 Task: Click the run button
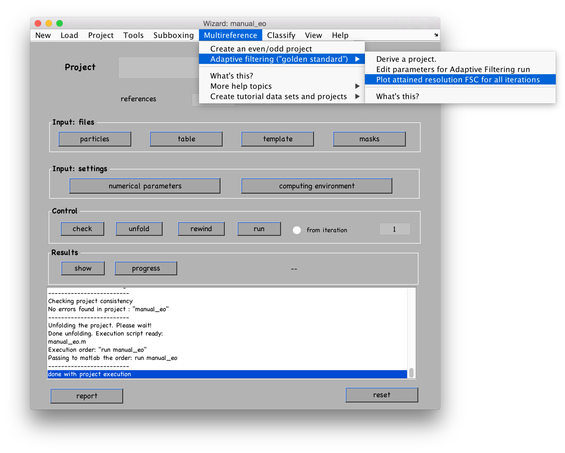coord(259,229)
